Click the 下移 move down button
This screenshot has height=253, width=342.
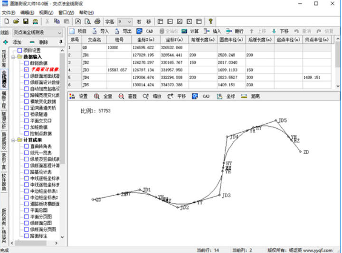[280, 31]
